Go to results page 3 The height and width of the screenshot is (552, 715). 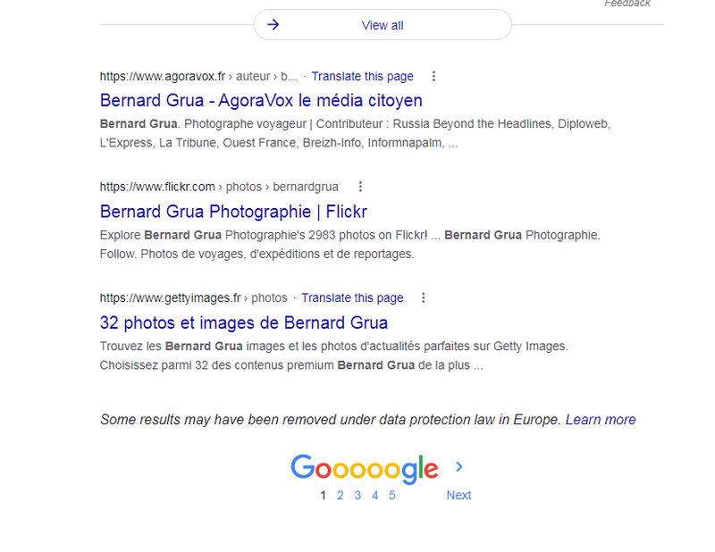357,495
